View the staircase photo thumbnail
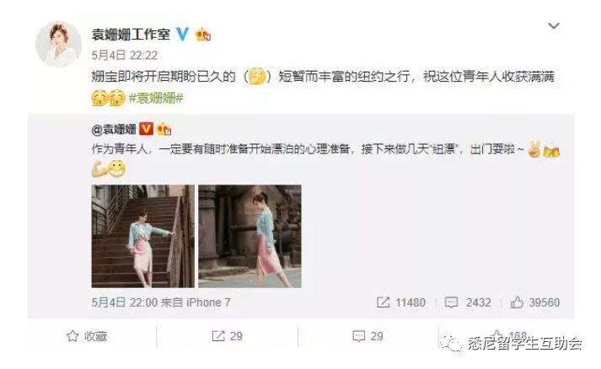 tap(143, 236)
